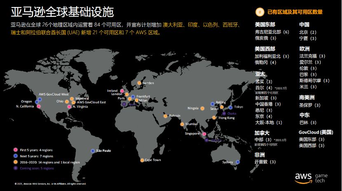Click the 中国 heading
This screenshot has width=342, height=191.
click(x=304, y=24)
